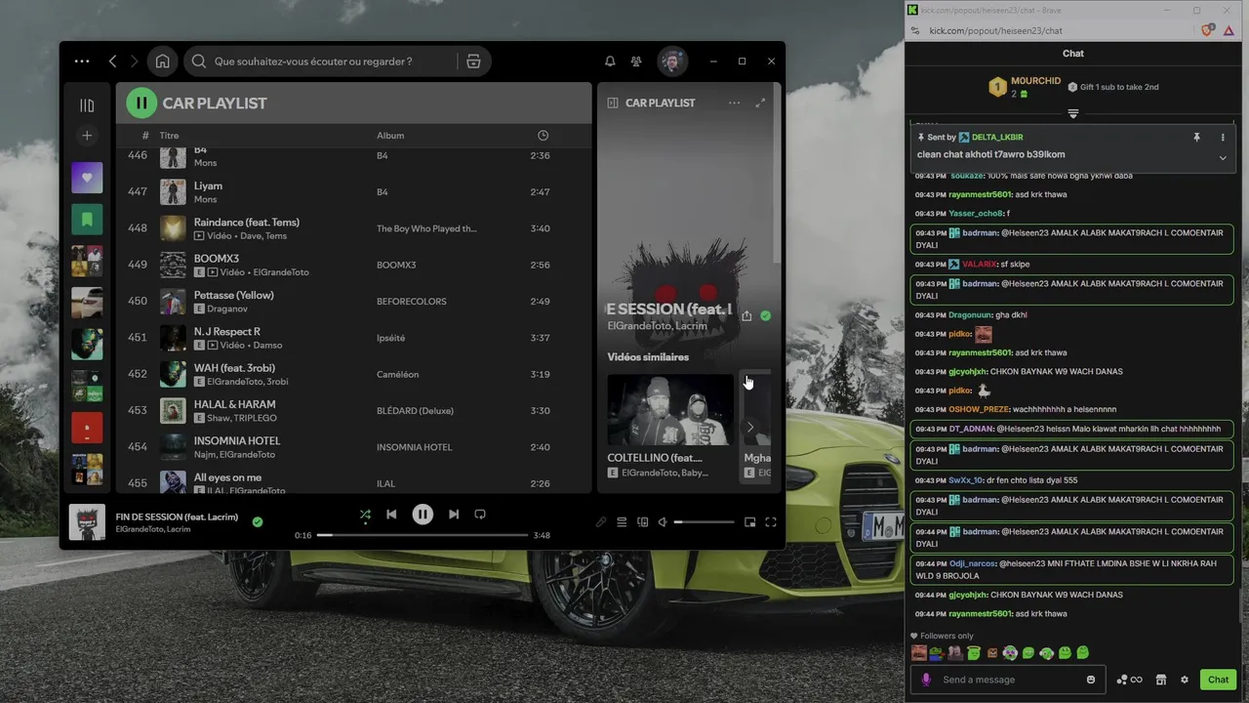Go forward with the right arrow
1249x703 pixels.
[135, 62]
